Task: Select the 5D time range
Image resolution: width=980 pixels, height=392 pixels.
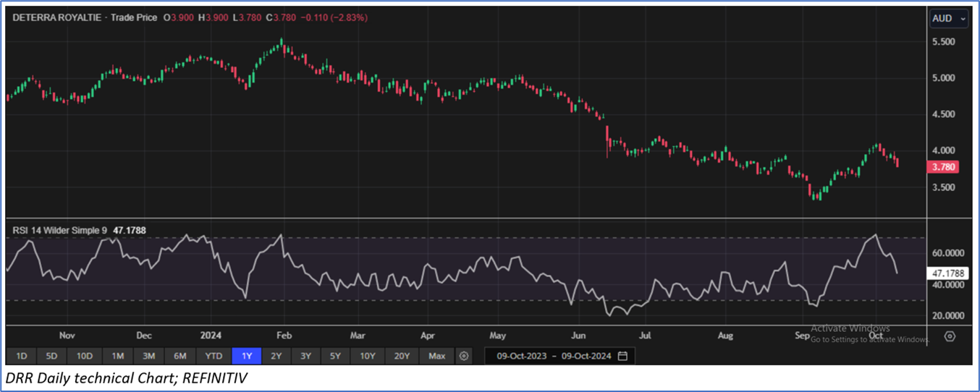Action: (52, 356)
